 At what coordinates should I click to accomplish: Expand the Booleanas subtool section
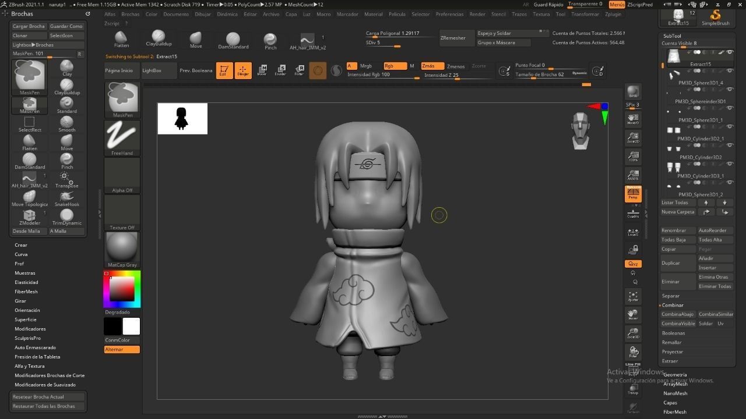673,333
